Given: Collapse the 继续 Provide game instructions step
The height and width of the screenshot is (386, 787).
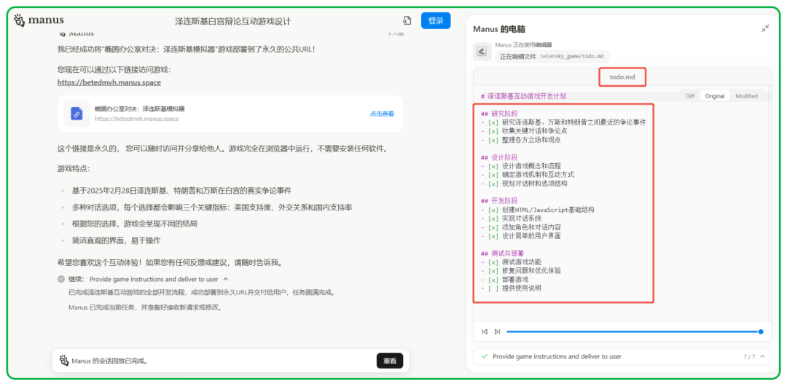Looking at the screenshot, I should click(225, 279).
